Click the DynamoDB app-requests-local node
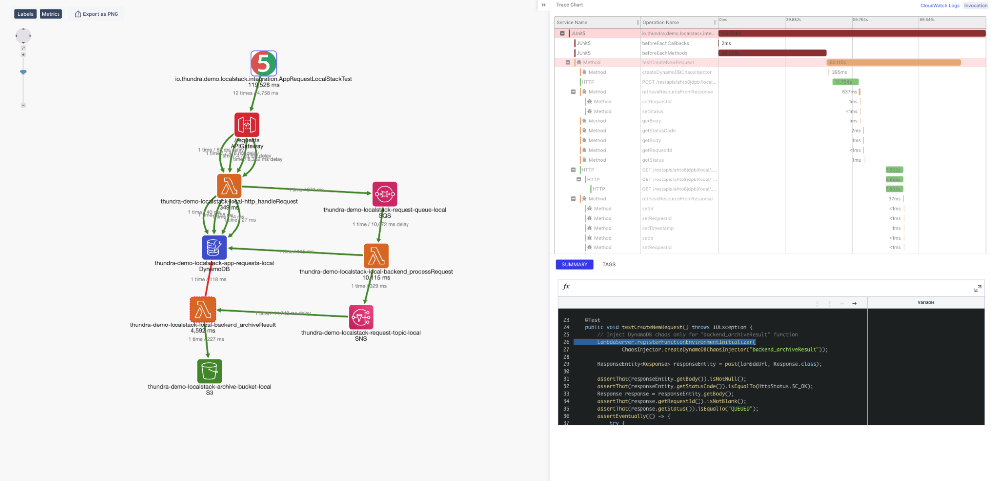Viewport: 991px width, 481px height. 214,247
